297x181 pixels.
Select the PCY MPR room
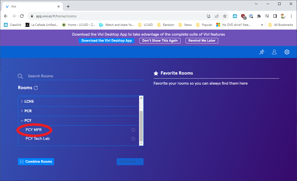pyautogui.click(x=33, y=130)
